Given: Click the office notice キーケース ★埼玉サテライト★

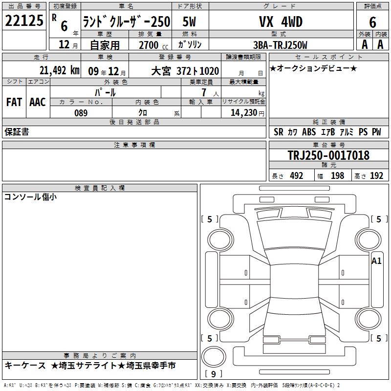Looking at the screenshot, I should point(65,366).
